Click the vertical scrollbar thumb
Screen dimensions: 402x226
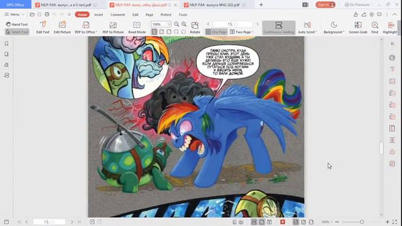(381, 148)
